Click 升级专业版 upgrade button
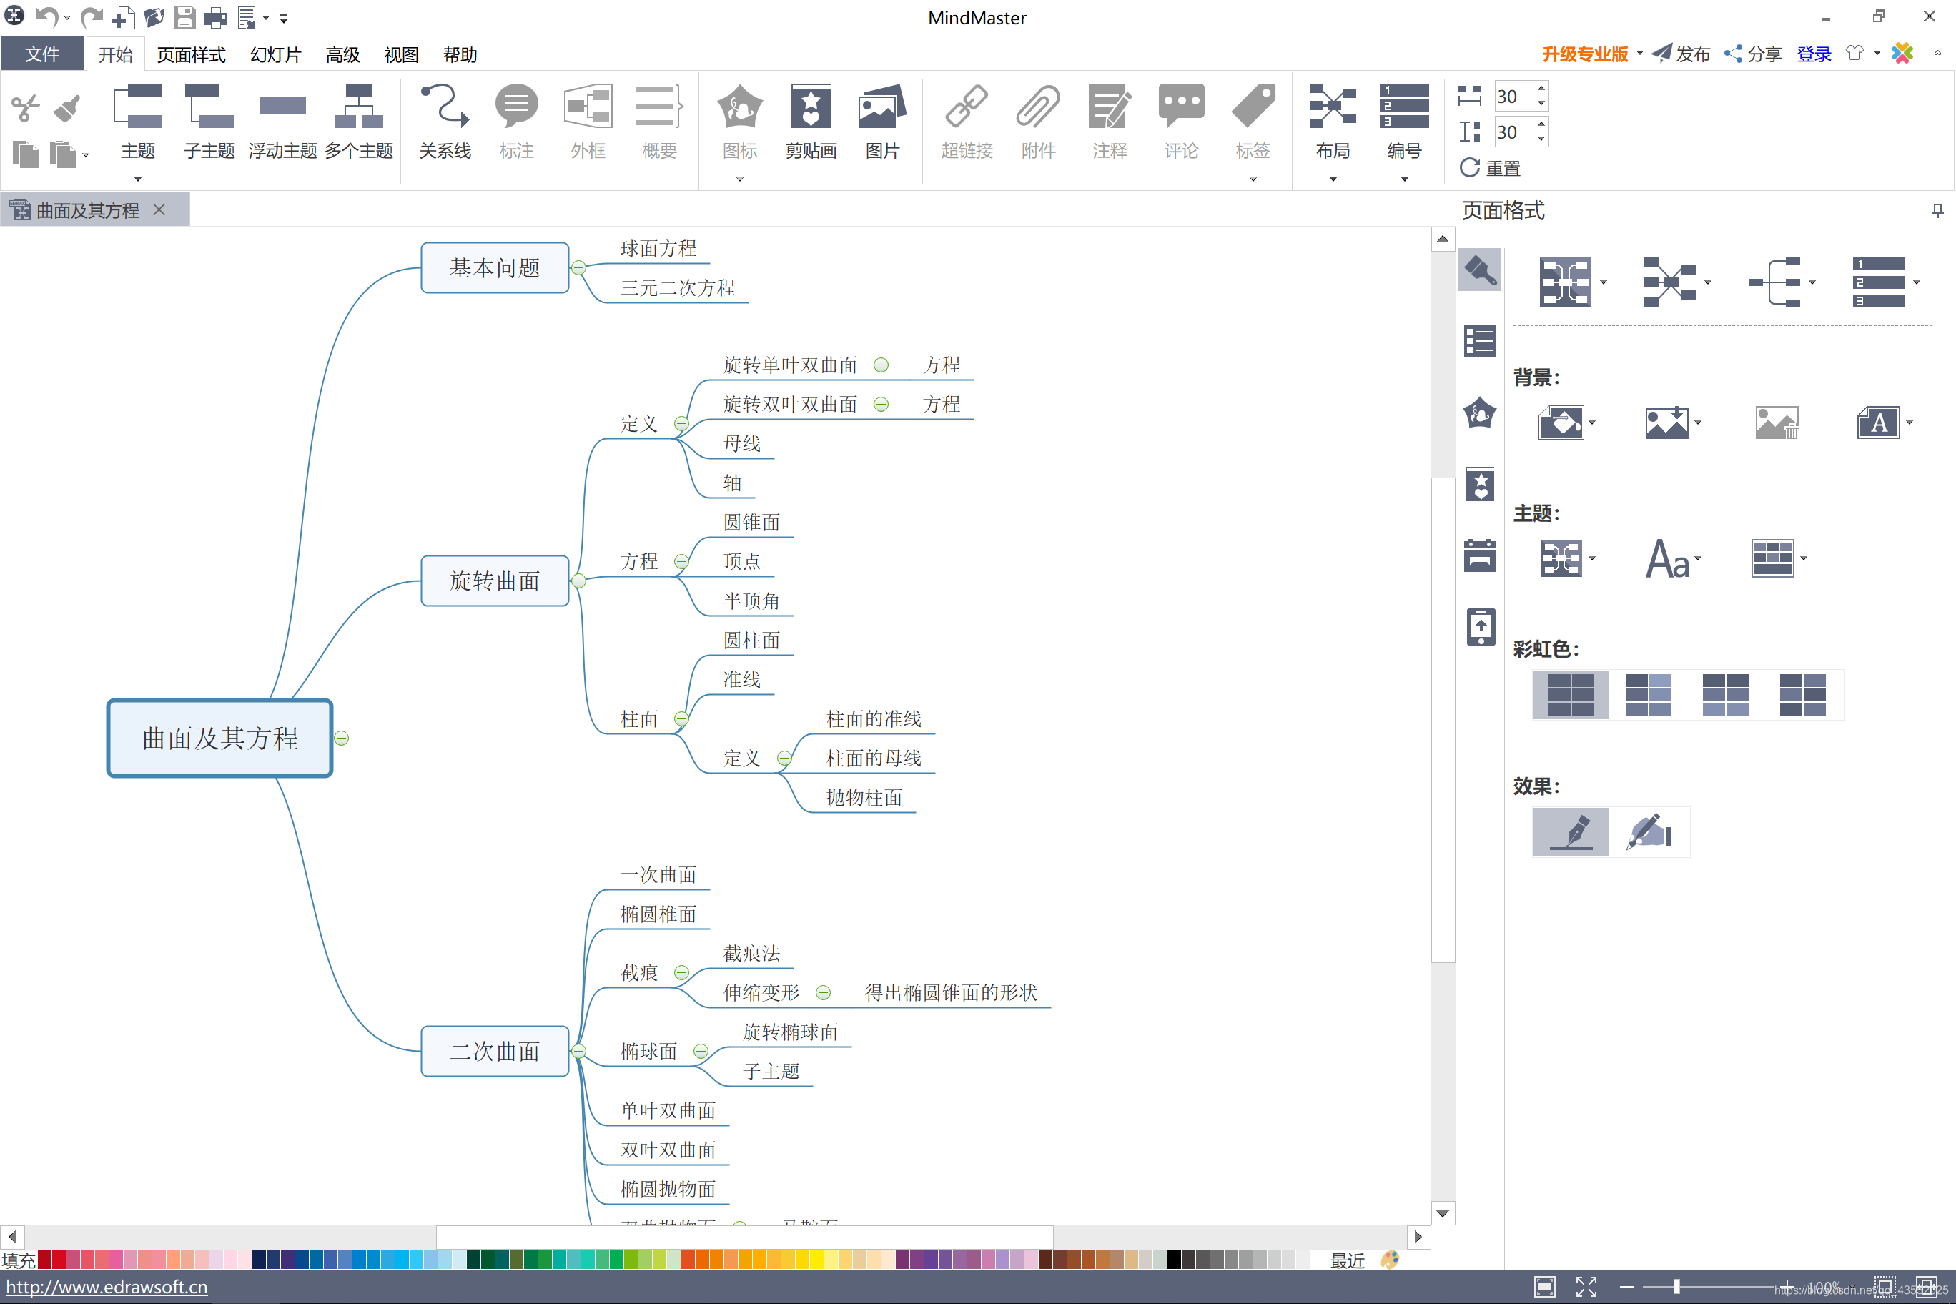This screenshot has height=1304, width=1956. coord(1584,55)
